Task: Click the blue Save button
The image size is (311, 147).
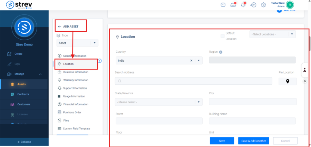Action: pos(222,141)
